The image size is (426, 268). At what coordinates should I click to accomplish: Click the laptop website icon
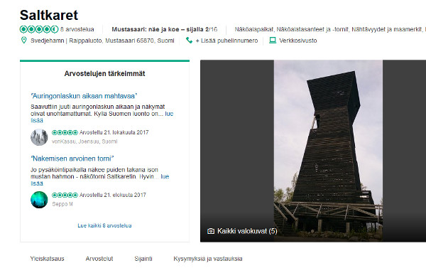(x=273, y=41)
